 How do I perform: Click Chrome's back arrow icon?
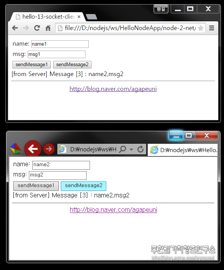click(15, 28)
